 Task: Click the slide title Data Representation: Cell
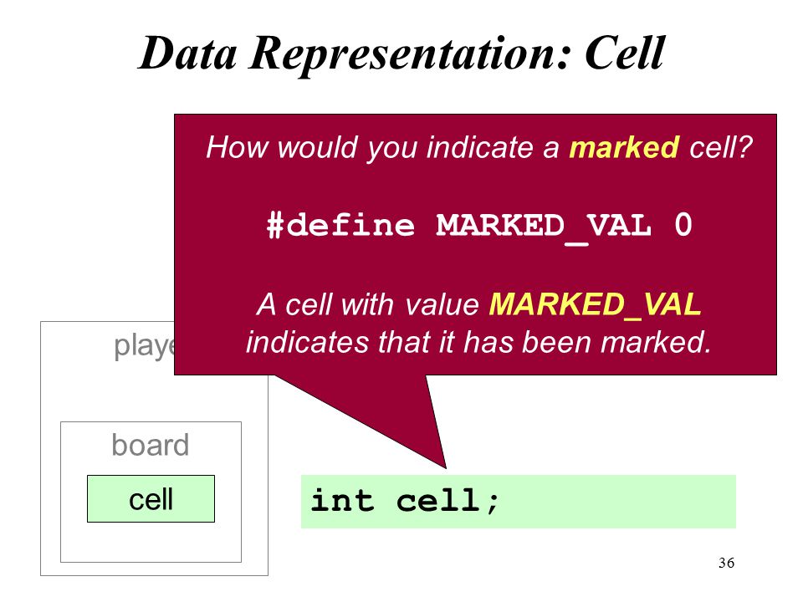pos(401,54)
